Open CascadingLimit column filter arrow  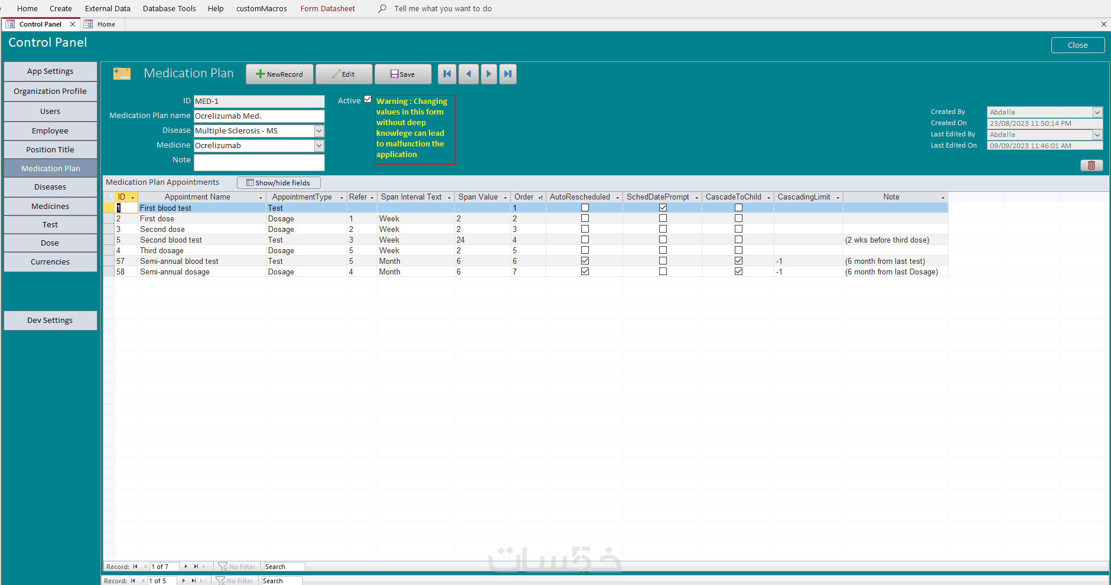[x=838, y=198]
